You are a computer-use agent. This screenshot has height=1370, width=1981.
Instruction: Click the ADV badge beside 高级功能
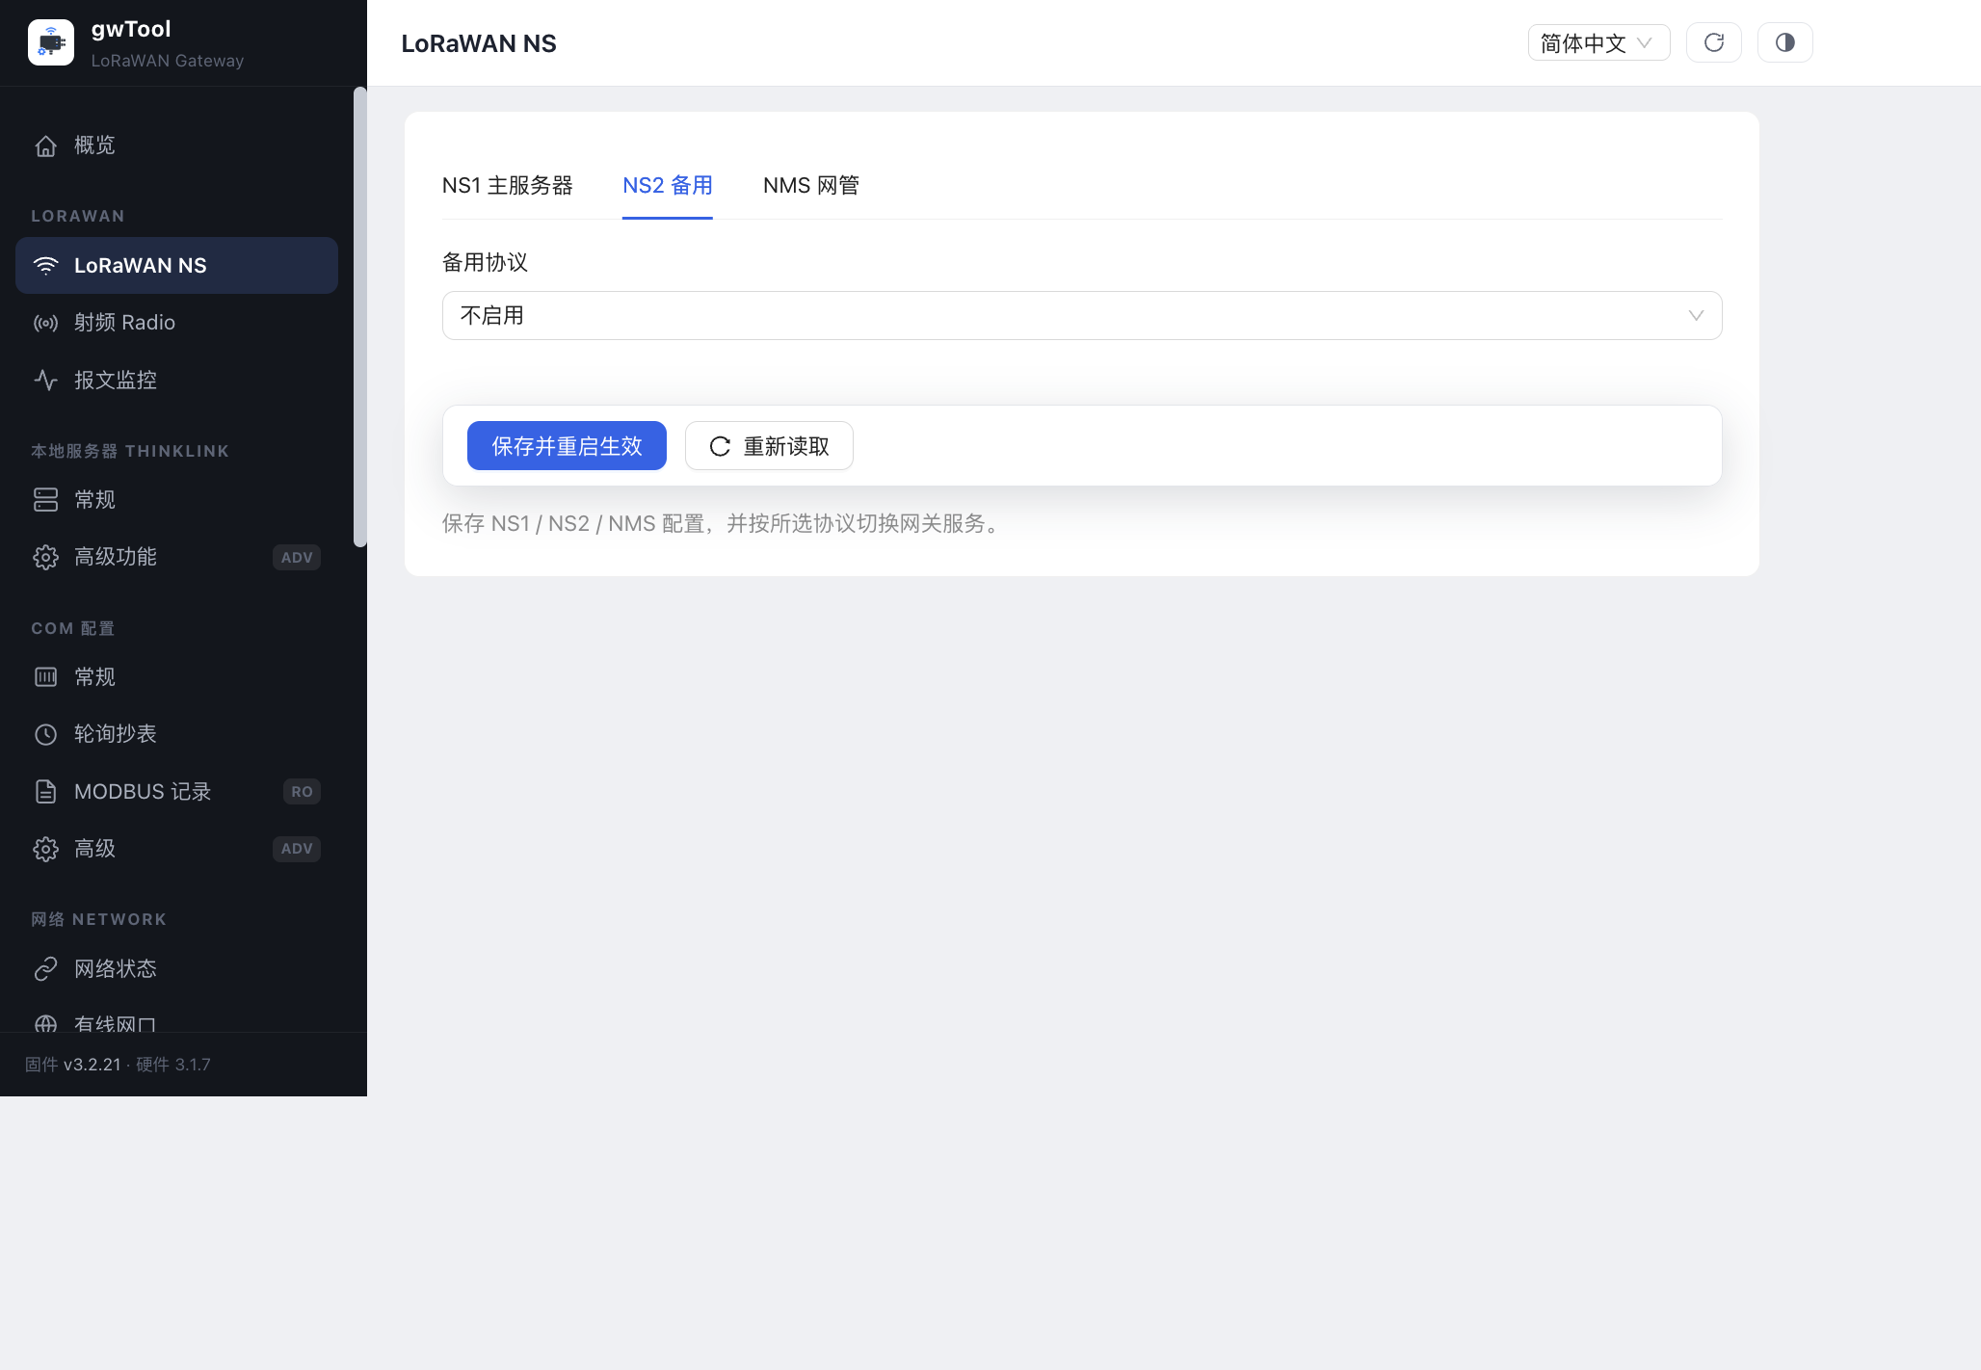[297, 558]
